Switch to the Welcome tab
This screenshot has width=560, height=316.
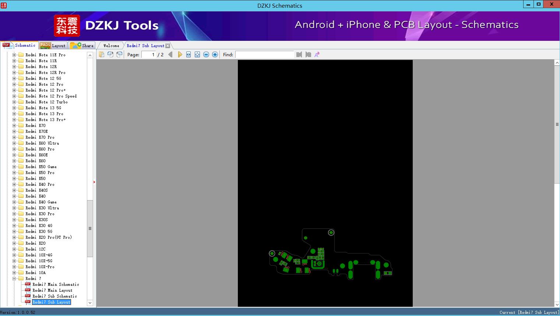[111, 46]
